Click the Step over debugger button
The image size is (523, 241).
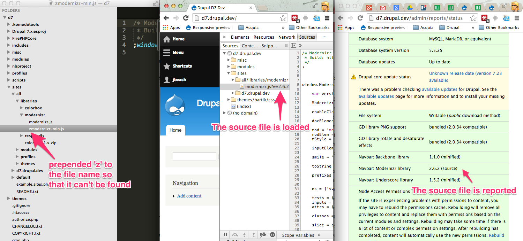tap(235, 235)
